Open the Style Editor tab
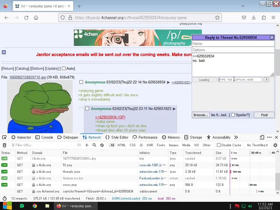 [x=117, y=137]
